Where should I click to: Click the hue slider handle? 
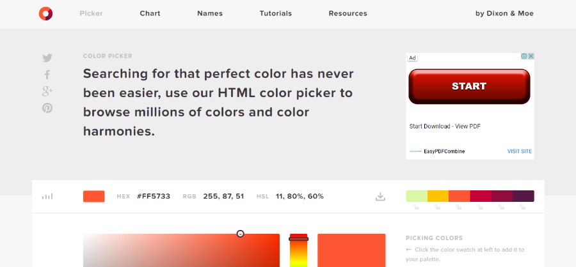click(299, 239)
